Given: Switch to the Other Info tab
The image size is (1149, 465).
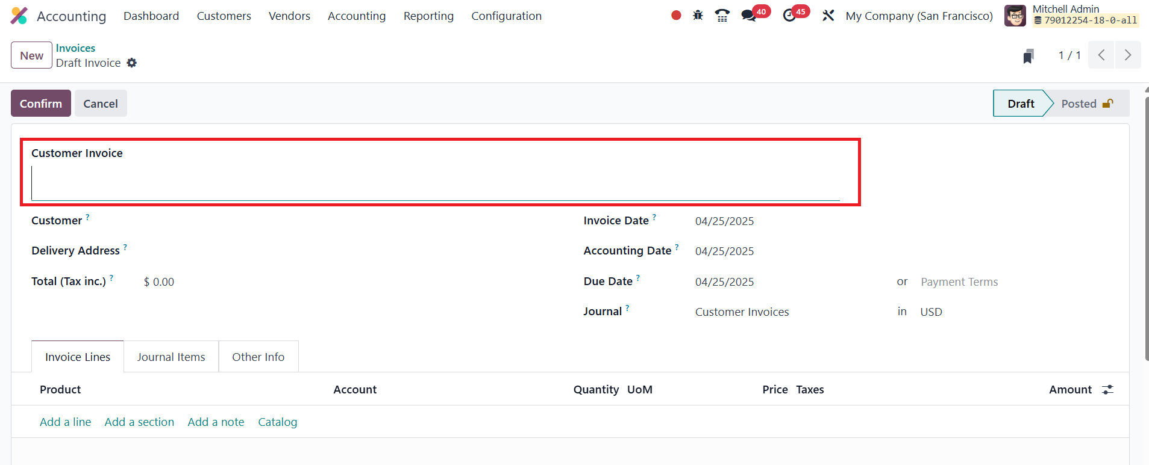Looking at the screenshot, I should point(258,357).
